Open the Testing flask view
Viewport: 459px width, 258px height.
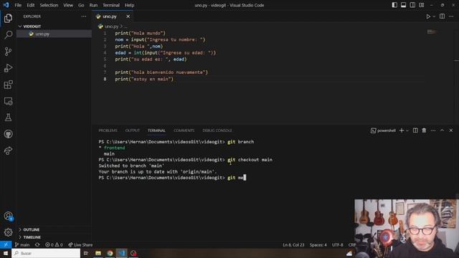pos(8,118)
